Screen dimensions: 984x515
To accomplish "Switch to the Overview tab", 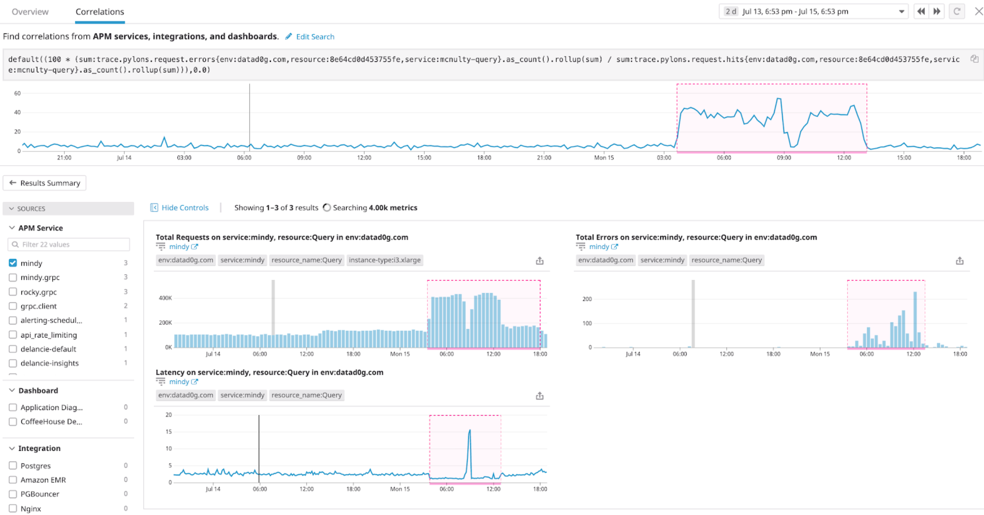I will tap(30, 12).
